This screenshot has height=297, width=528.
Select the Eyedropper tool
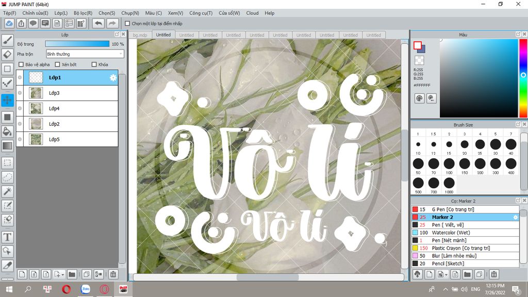coord(7,266)
